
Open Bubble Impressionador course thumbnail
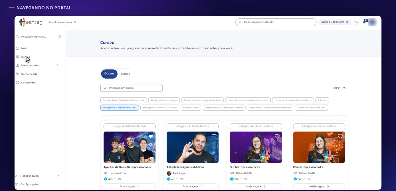click(x=256, y=147)
